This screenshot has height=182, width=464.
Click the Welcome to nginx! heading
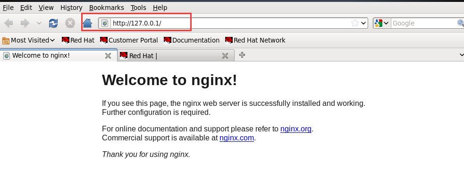(169, 80)
